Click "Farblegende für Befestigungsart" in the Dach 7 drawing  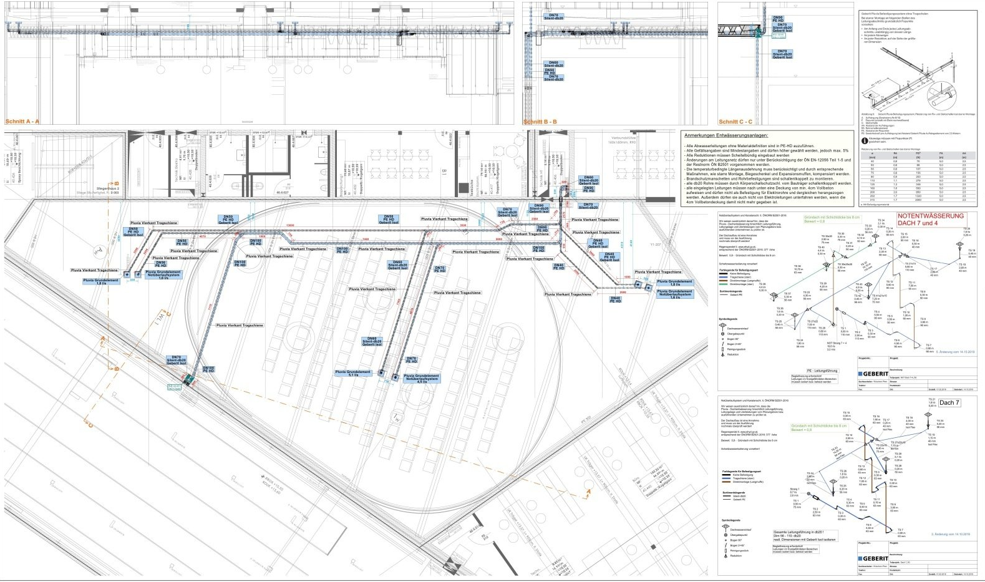[x=743, y=472]
